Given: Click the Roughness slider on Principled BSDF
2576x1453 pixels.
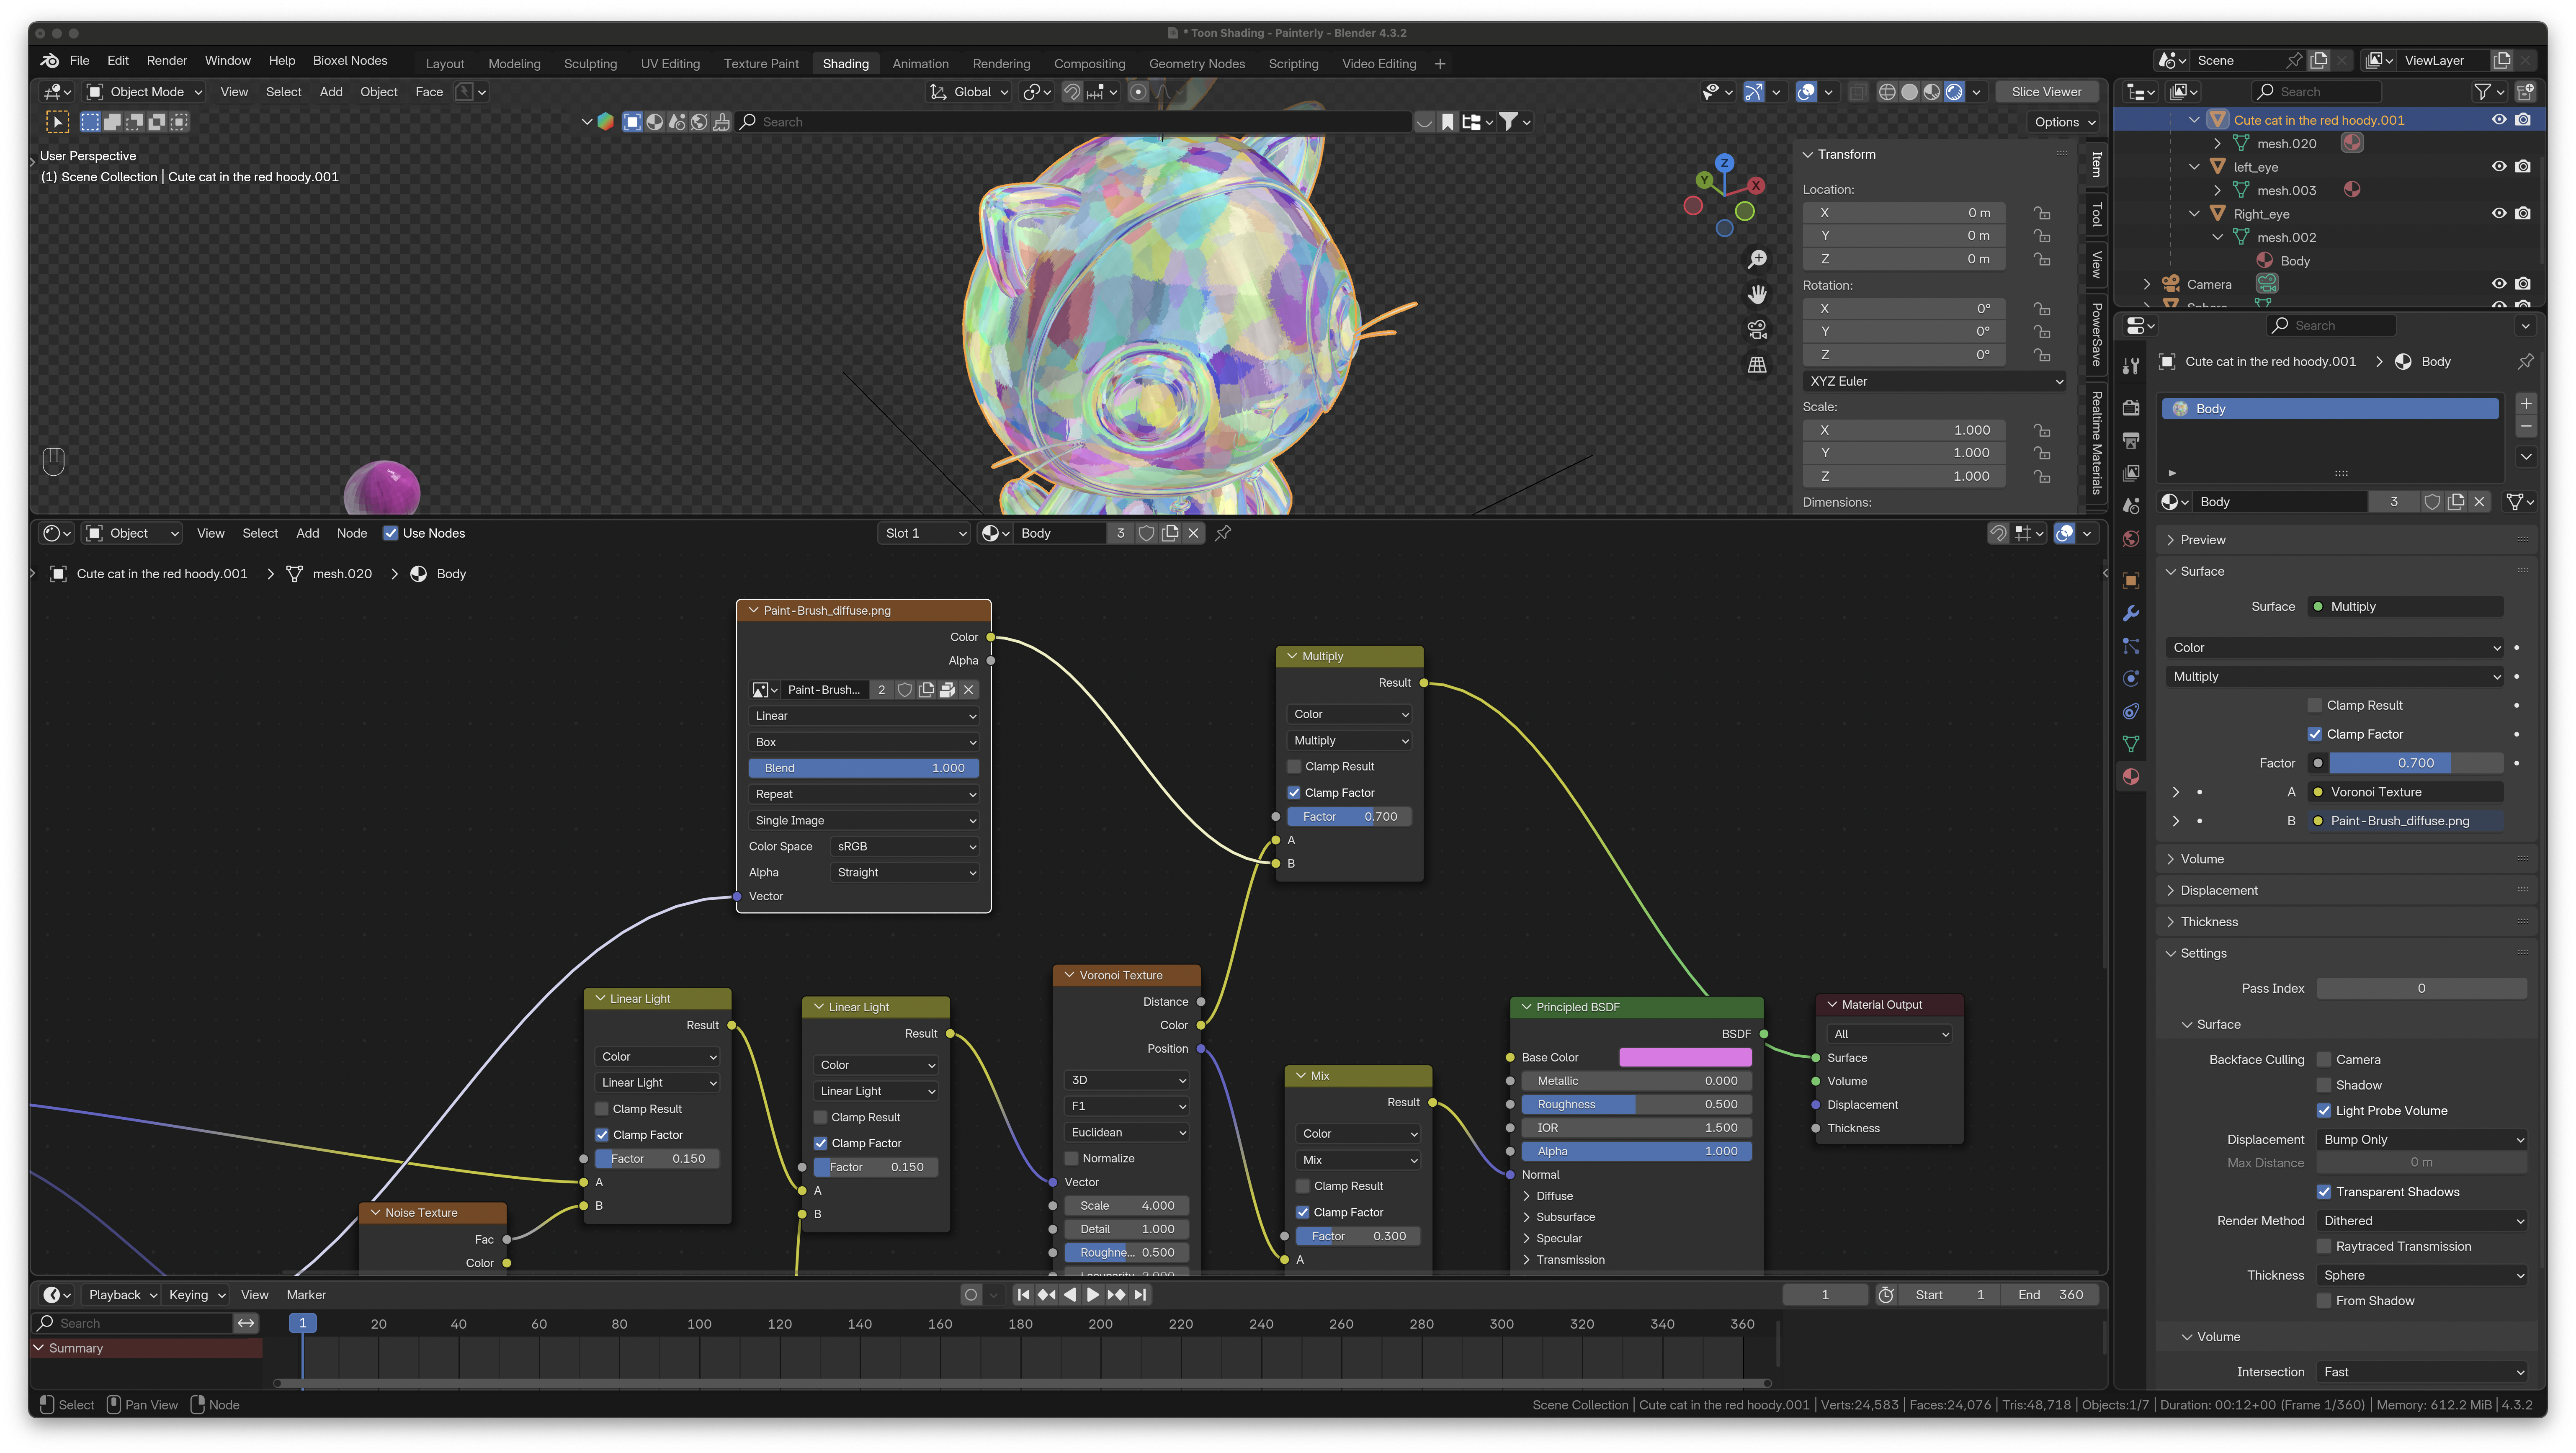Looking at the screenshot, I should pyautogui.click(x=1637, y=1105).
